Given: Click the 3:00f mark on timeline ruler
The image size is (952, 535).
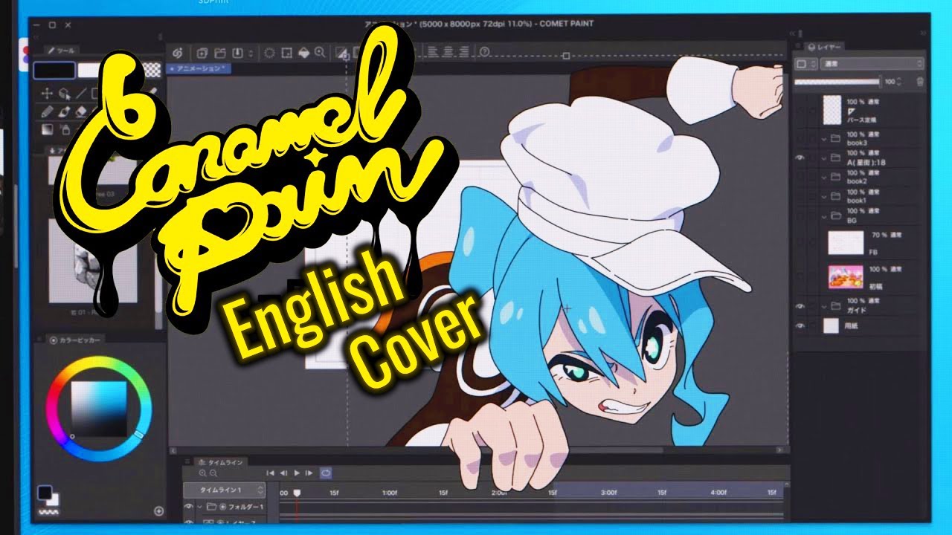Looking at the screenshot, I should 608,492.
